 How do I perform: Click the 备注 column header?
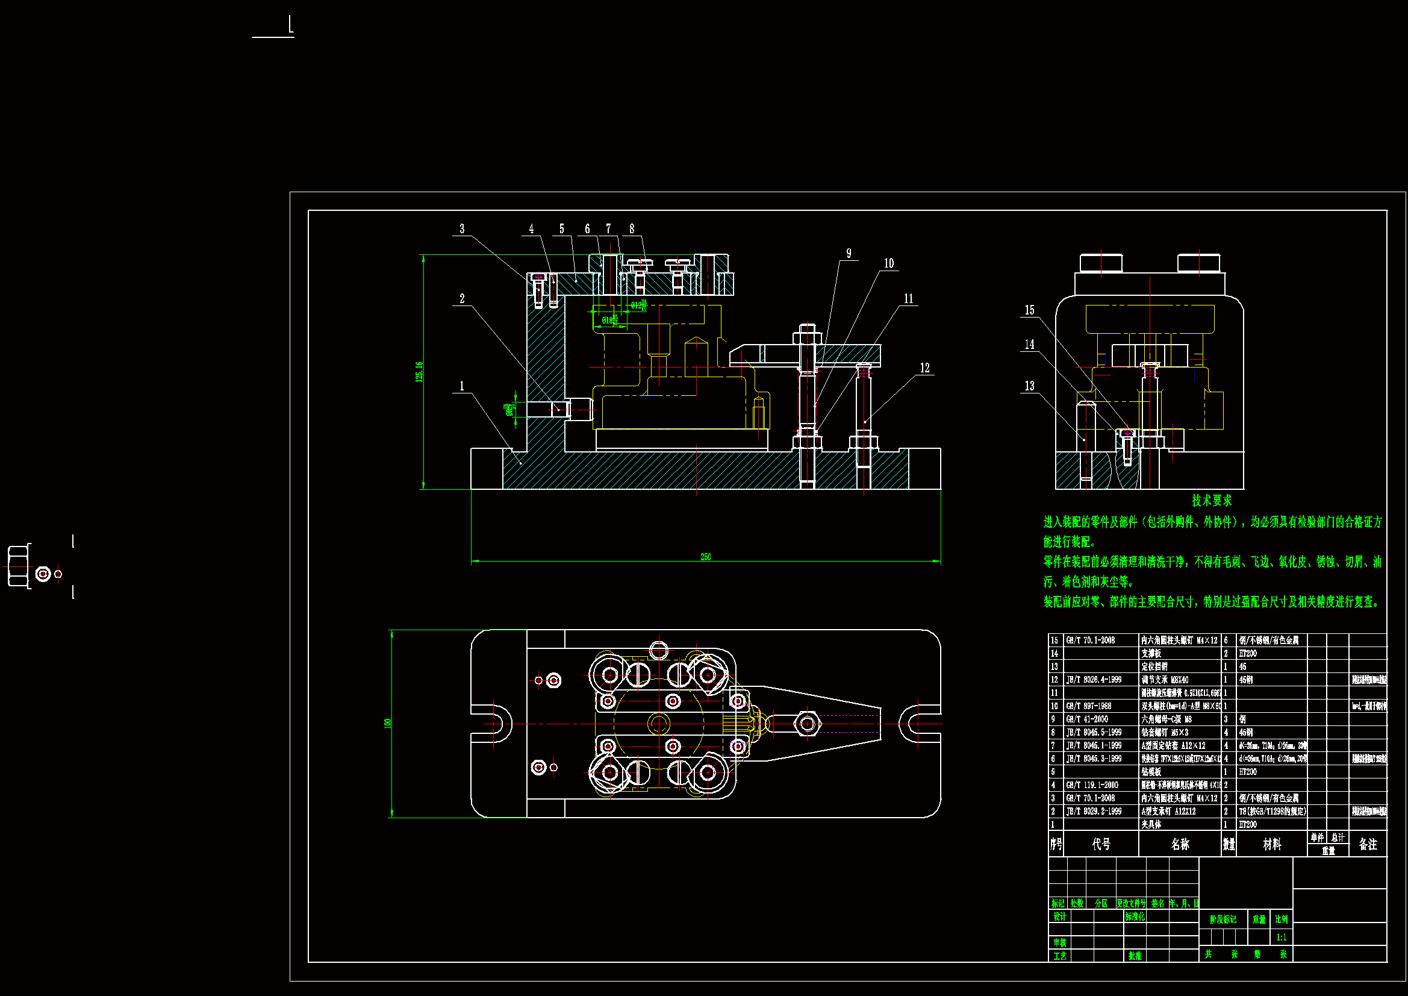1368,844
